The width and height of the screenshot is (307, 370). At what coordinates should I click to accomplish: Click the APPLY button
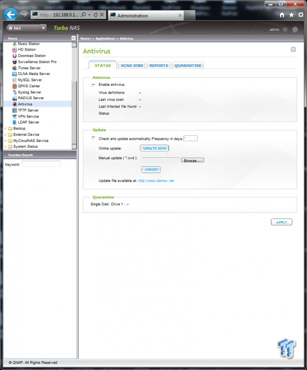[282, 222]
